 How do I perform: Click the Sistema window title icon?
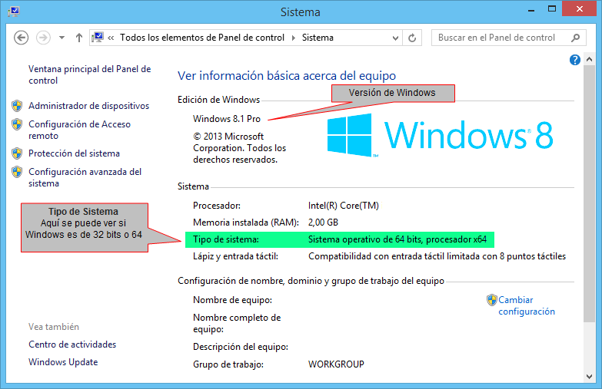[14, 11]
